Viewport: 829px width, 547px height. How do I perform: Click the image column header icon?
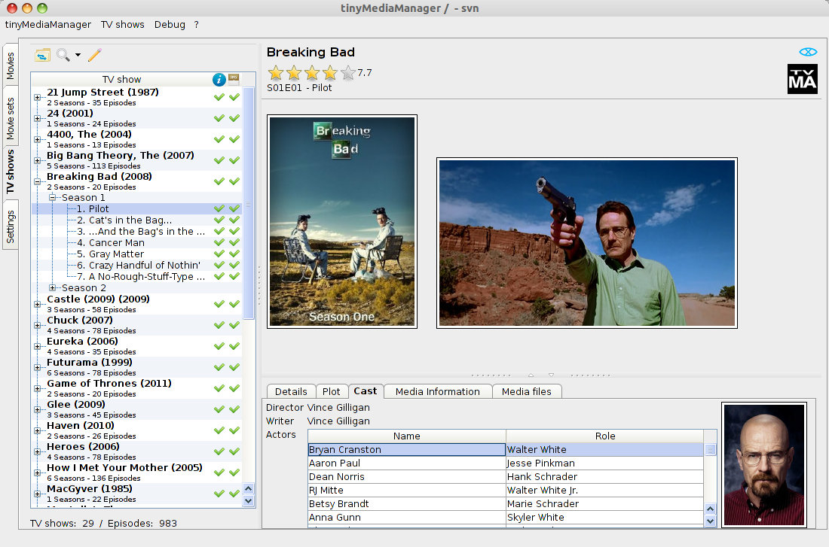click(234, 79)
